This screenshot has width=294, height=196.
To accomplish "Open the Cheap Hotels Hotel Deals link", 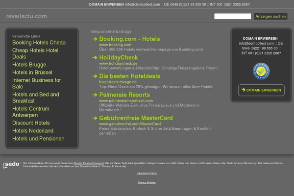I will click(x=35, y=53).
